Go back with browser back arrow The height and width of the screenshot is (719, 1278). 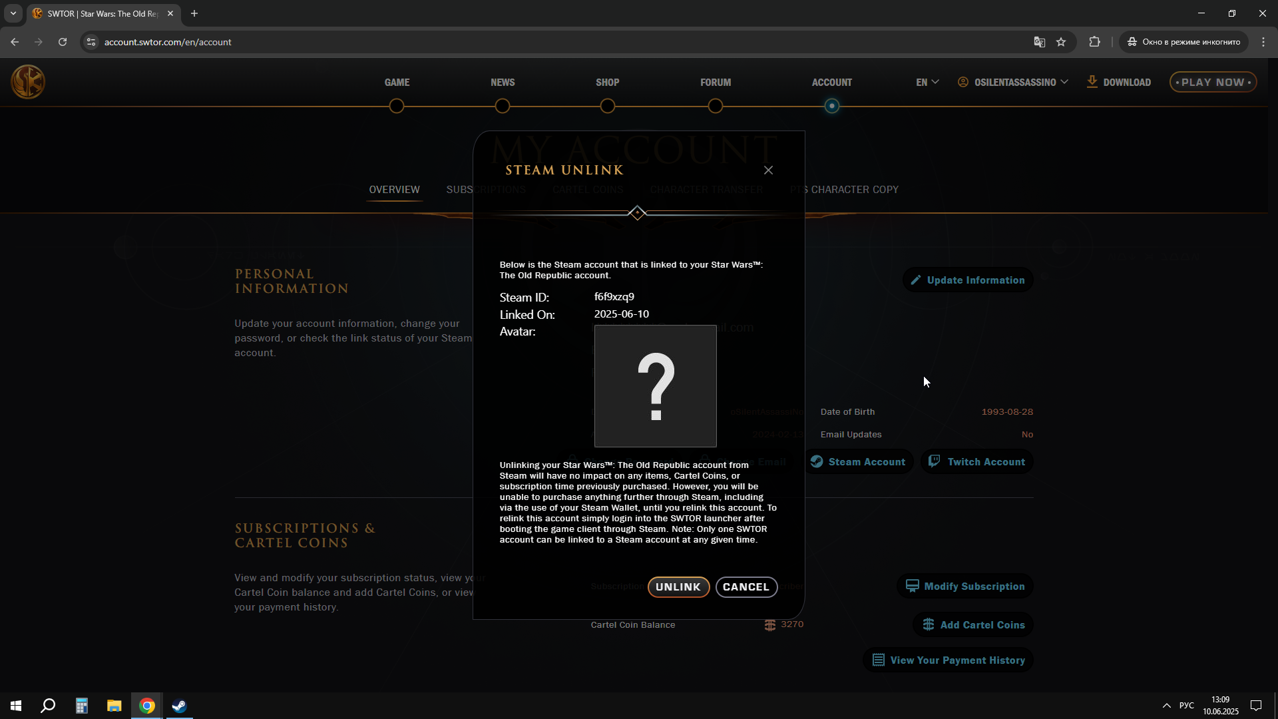pyautogui.click(x=15, y=42)
